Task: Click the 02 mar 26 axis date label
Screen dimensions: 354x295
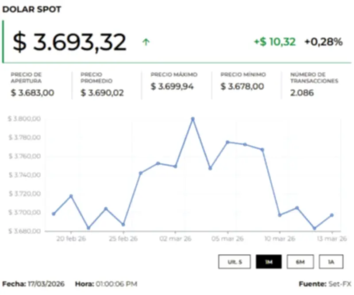Action: tap(177, 238)
